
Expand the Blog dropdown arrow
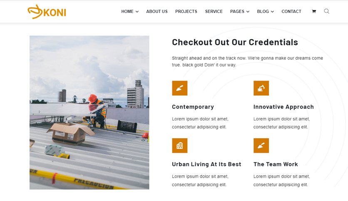point(272,12)
